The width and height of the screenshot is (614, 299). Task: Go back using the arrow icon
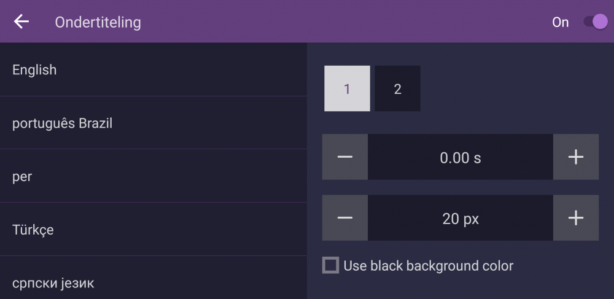(21, 22)
